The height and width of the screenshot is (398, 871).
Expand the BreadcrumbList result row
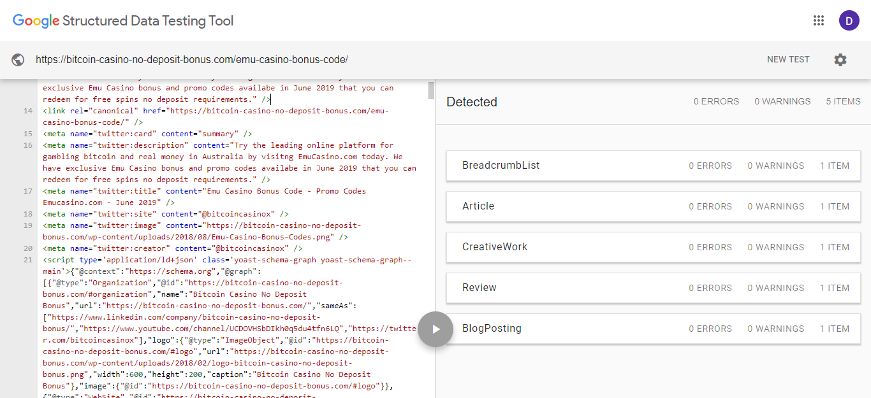(654, 166)
